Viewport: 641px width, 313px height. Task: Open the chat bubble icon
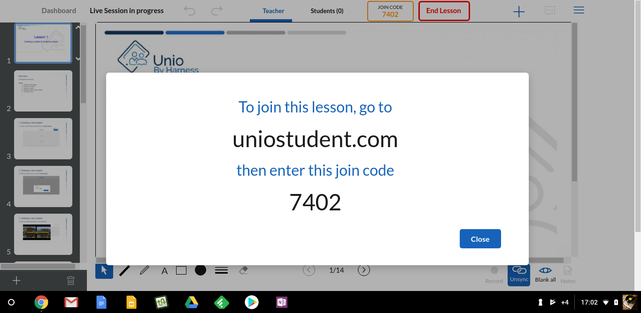click(x=550, y=10)
